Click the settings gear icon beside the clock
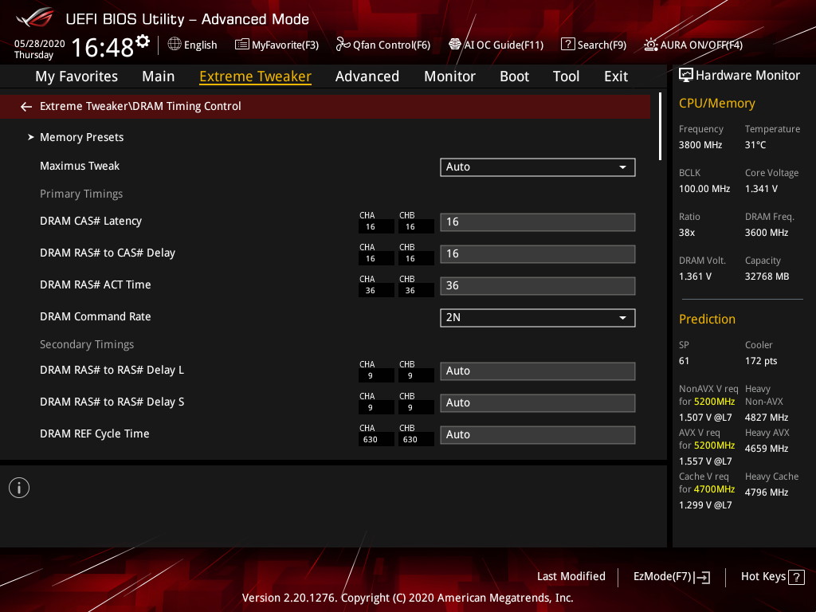816x612 pixels. tap(143, 41)
